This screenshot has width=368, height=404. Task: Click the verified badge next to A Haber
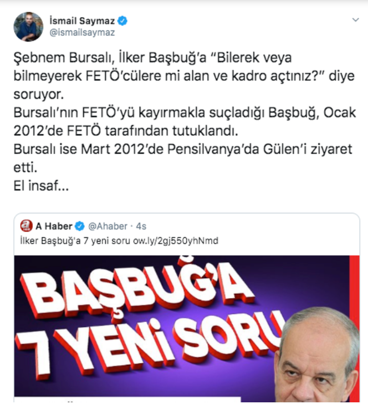pos(80,226)
